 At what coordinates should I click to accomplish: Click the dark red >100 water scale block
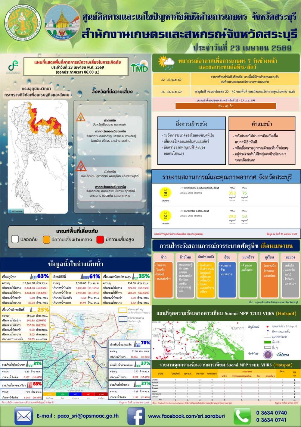(101, 394)
